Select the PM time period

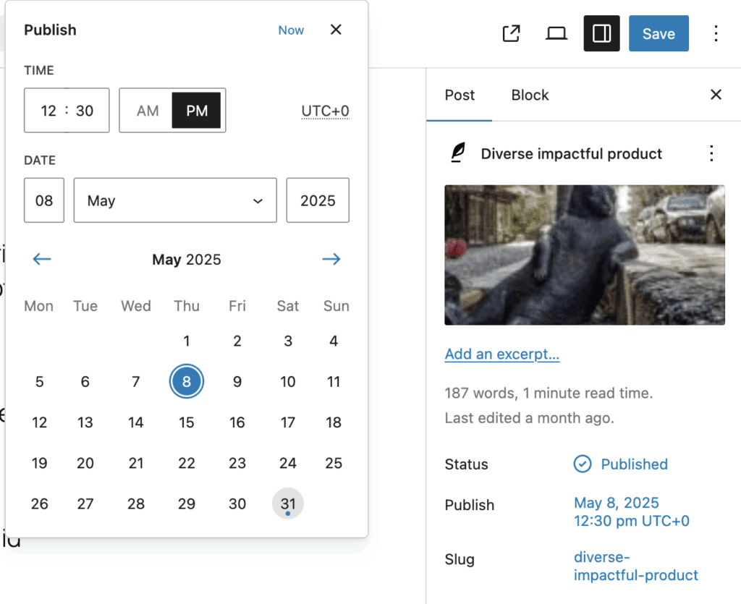click(196, 110)
